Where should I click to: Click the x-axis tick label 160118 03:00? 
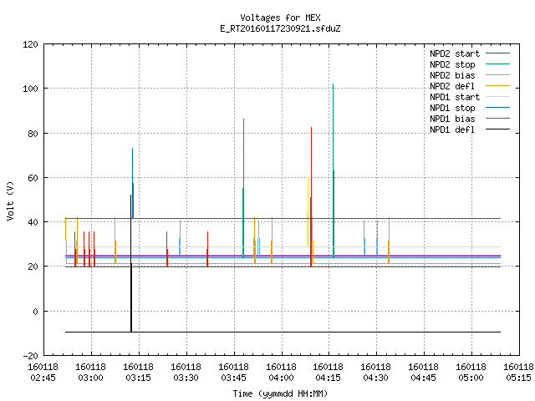(x=91, y=373)
